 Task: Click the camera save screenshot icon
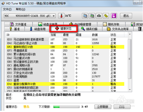click(x=99, y=16)
